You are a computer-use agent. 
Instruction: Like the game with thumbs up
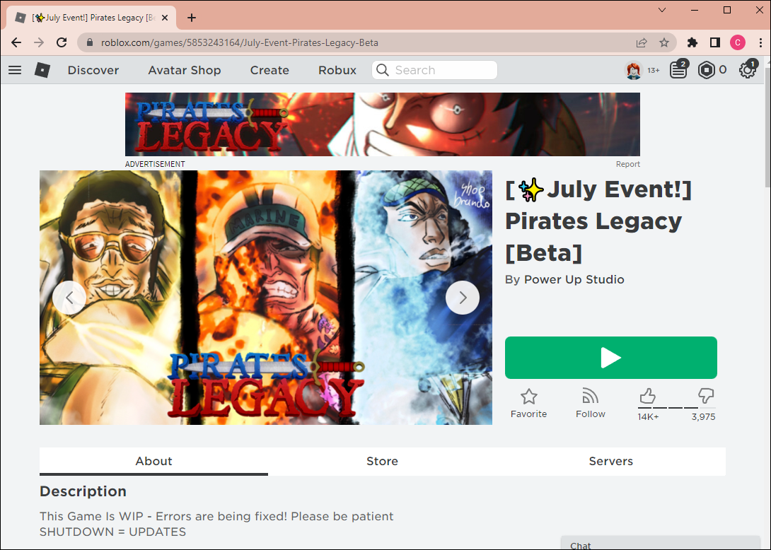tap(647, 396)
